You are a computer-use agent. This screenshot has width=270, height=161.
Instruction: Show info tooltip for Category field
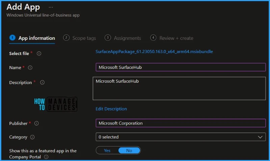(32, 137)
